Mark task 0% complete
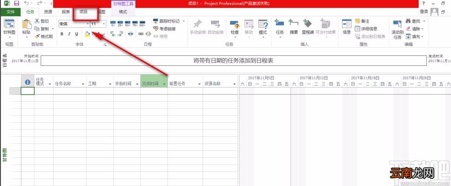Image resolution: width=451 pixels, height=186 pixels. [x=113, y=23]
